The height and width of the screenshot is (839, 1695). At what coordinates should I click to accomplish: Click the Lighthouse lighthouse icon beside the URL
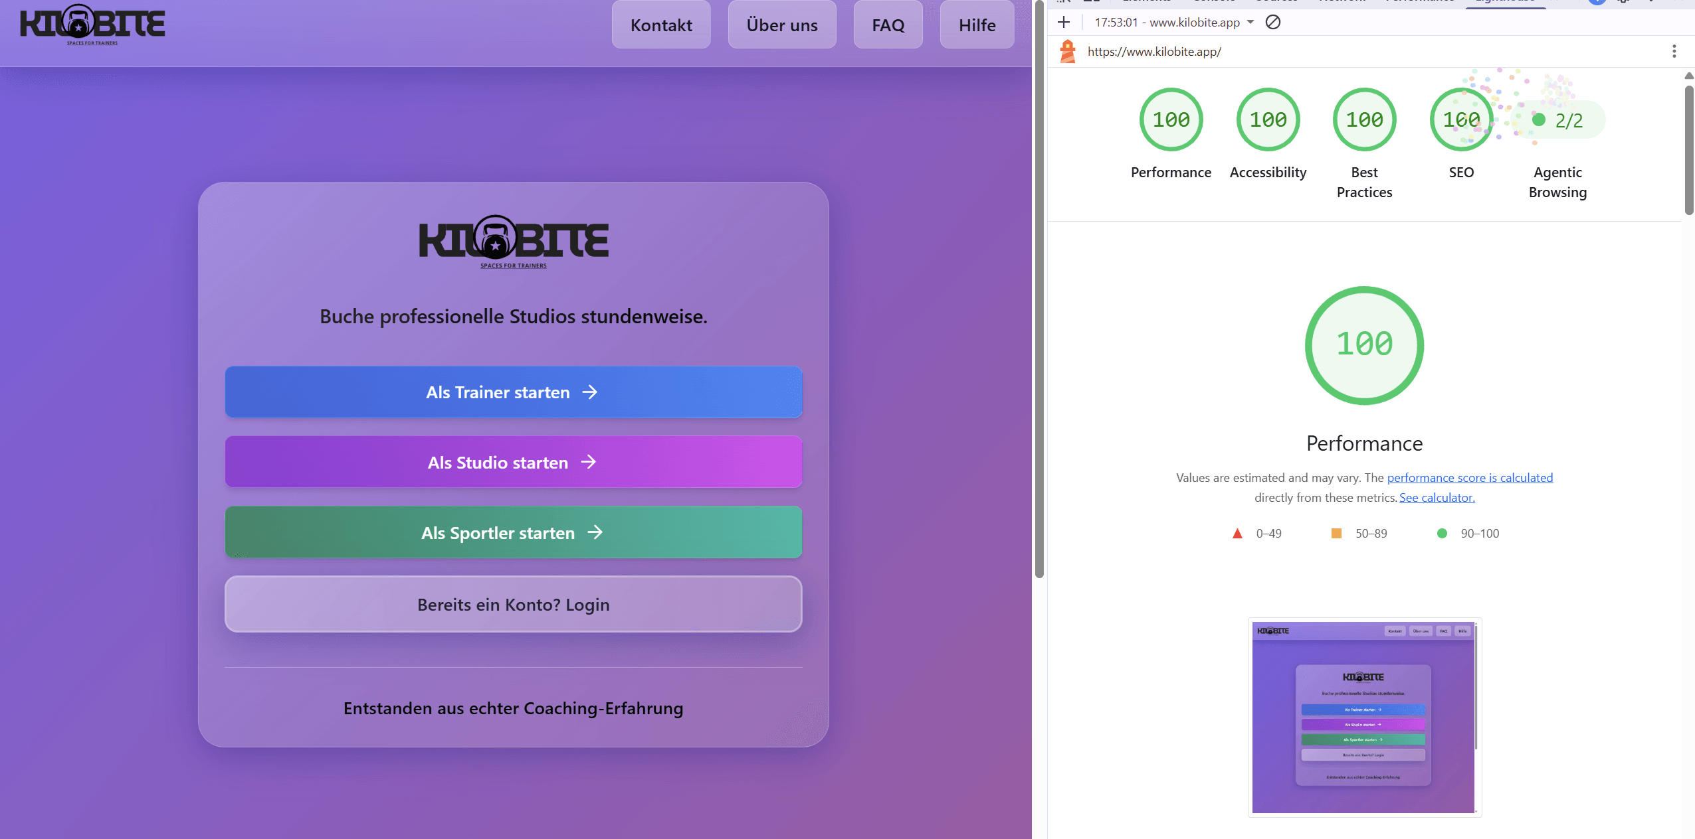click(x=1068, y=52)
